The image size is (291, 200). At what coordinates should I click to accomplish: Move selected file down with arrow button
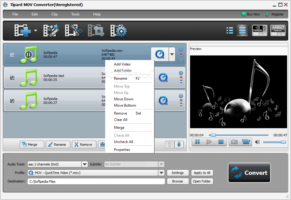pyautogui.click(x=179, y=144)
